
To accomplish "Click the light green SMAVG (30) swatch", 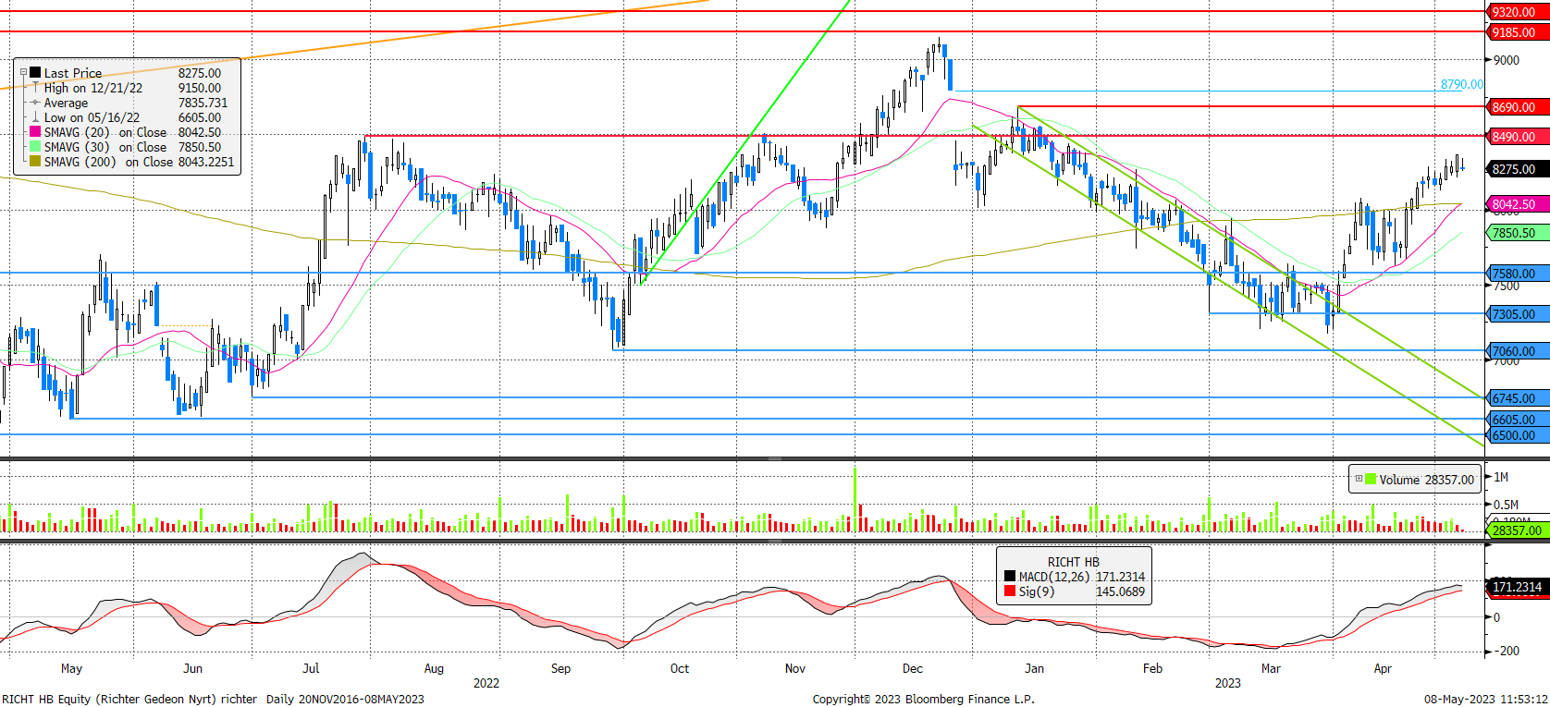I will coord(35,147).
